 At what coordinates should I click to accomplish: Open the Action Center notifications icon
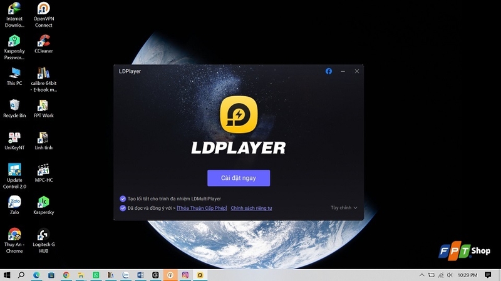coord(488,275)
